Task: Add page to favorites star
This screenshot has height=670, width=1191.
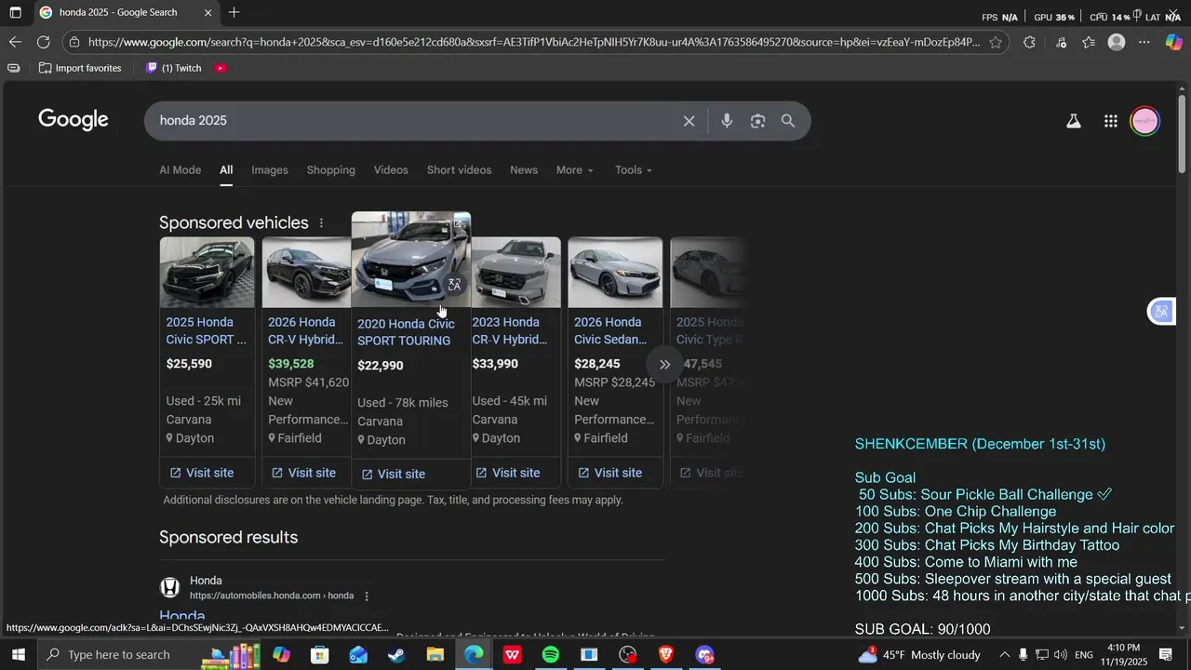Action: (x=996, y=42)
